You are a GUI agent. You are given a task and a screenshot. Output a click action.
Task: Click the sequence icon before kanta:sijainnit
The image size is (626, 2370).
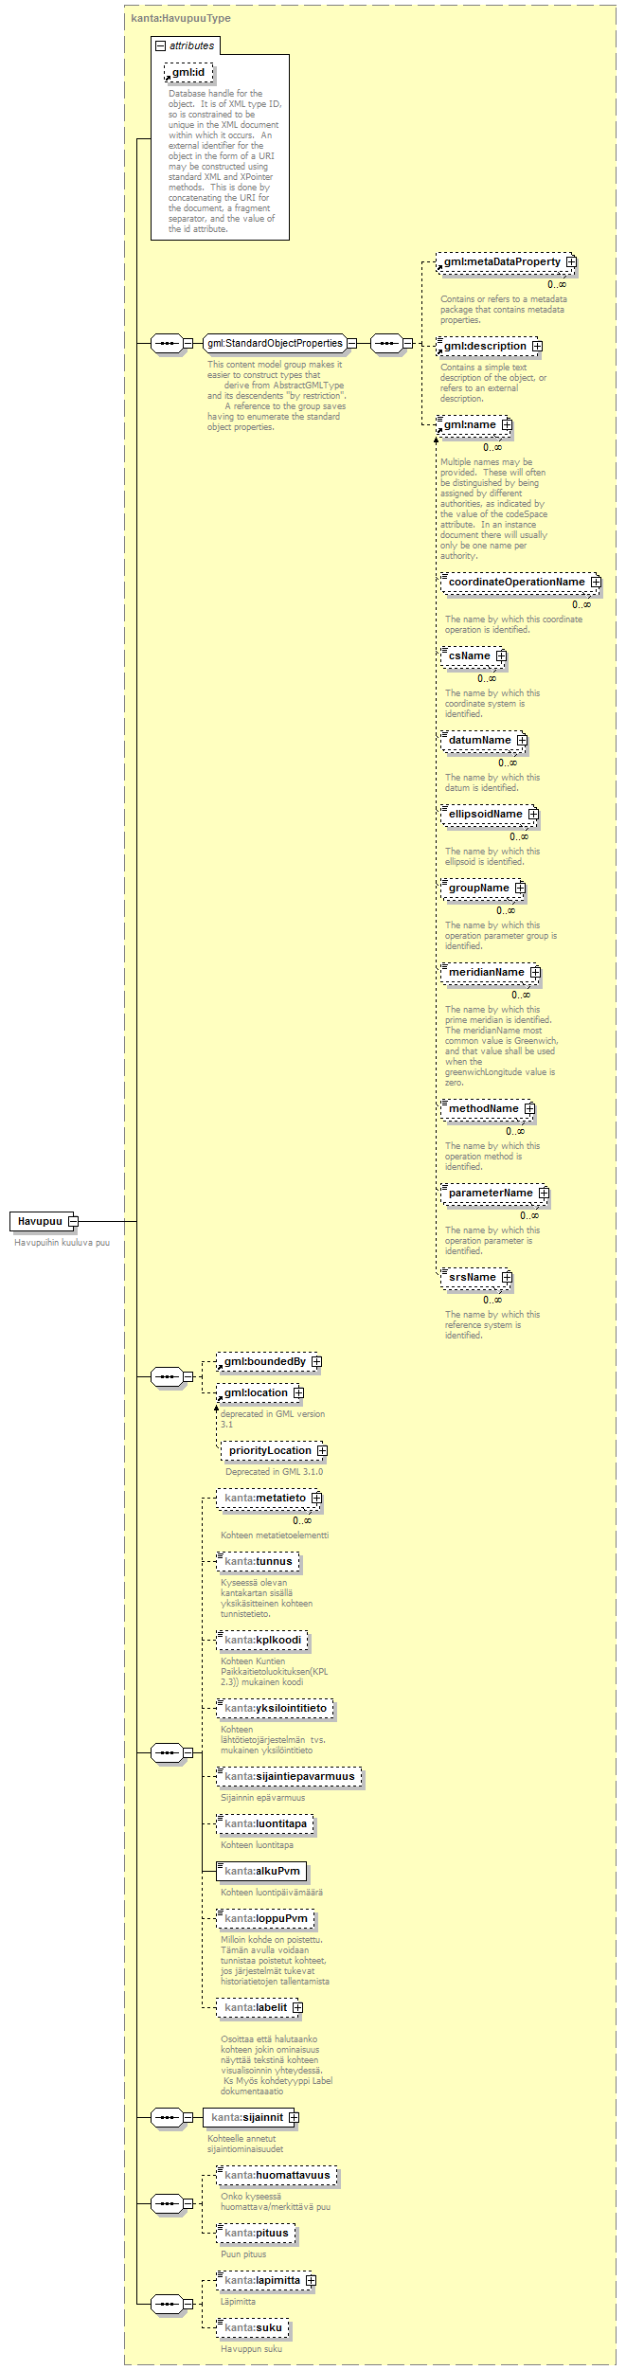pos(167,2116)
